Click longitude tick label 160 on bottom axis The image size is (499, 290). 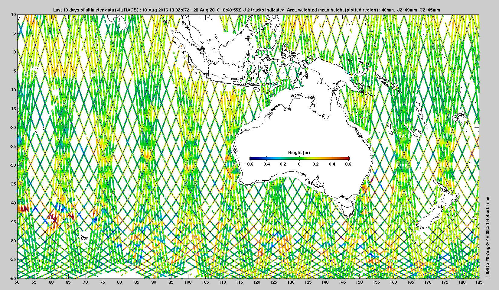393,282
